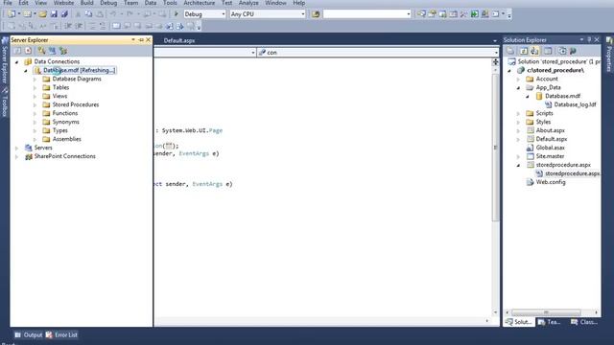Image resolution: width=614 pixels, height=345 pixels.
Task: Click the New Project toolbar icon
Action: 12,14
